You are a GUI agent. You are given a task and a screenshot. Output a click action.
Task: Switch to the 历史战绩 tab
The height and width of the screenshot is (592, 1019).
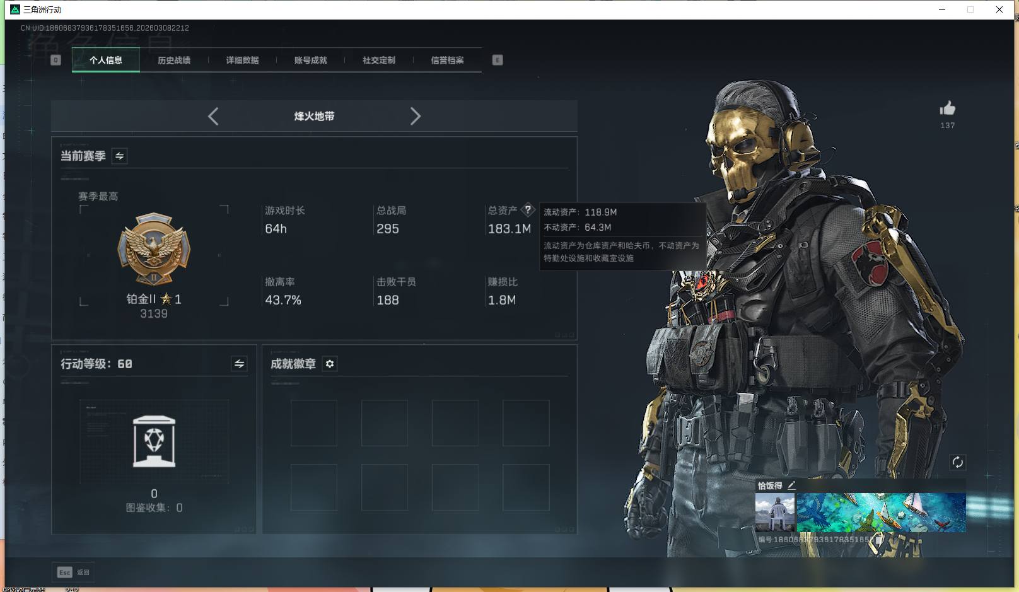(x=174, y=60)
